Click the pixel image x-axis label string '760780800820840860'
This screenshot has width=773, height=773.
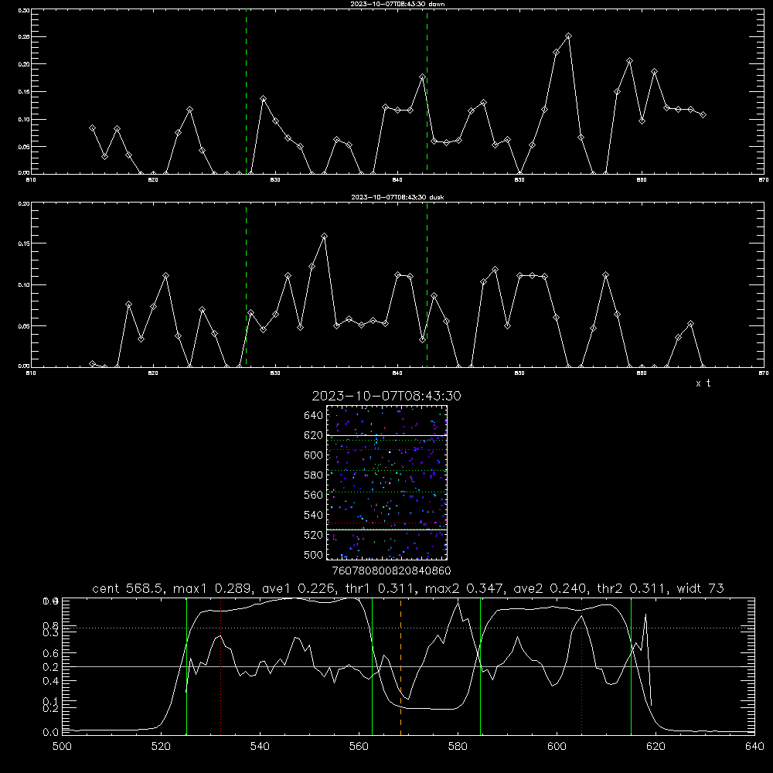(x=391, y=571)
